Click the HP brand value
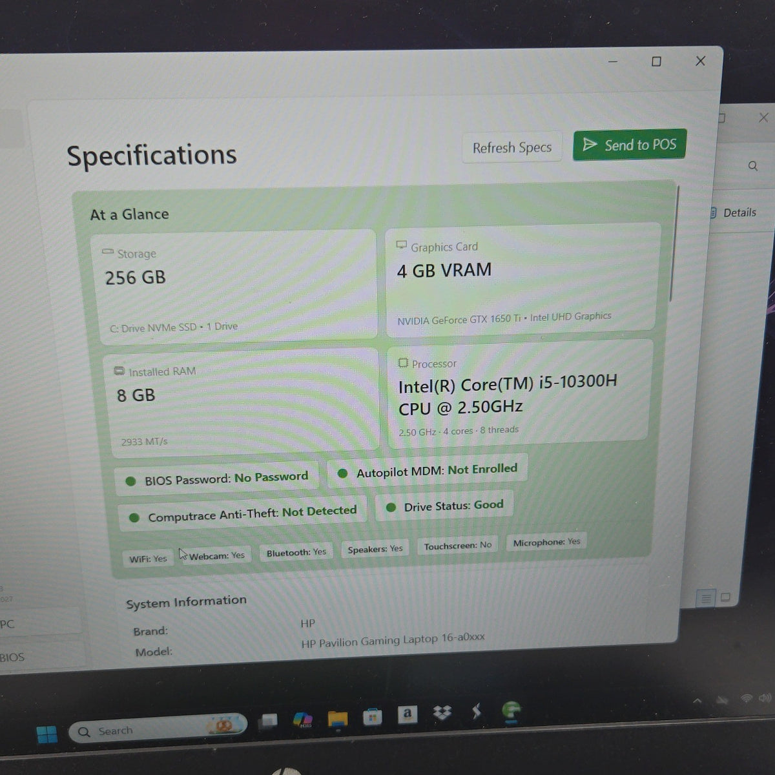 click(x=308, y=624)
